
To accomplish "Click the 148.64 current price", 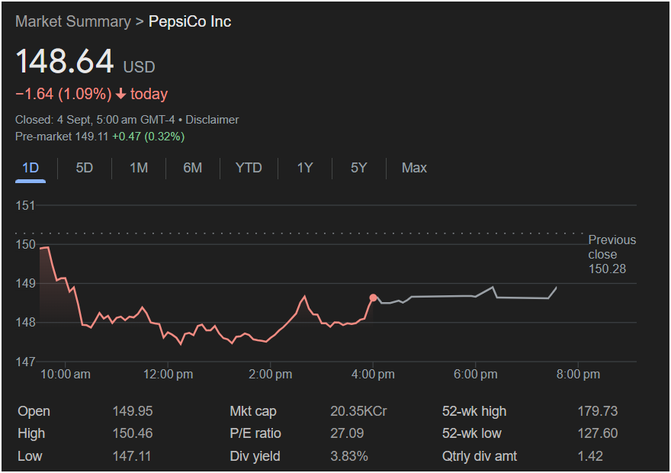I will (65, 61).
